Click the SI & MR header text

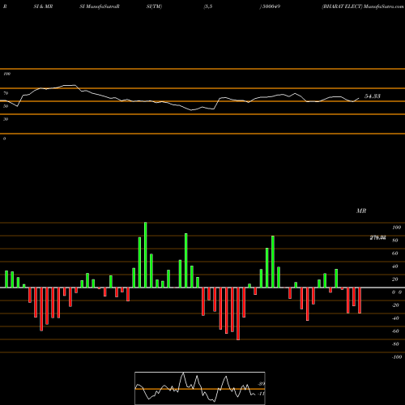point(43,6)
